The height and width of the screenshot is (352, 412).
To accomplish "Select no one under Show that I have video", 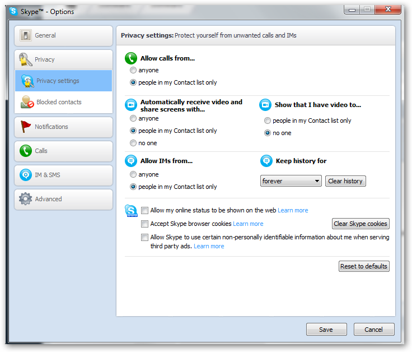I will (x=268, y=133).
